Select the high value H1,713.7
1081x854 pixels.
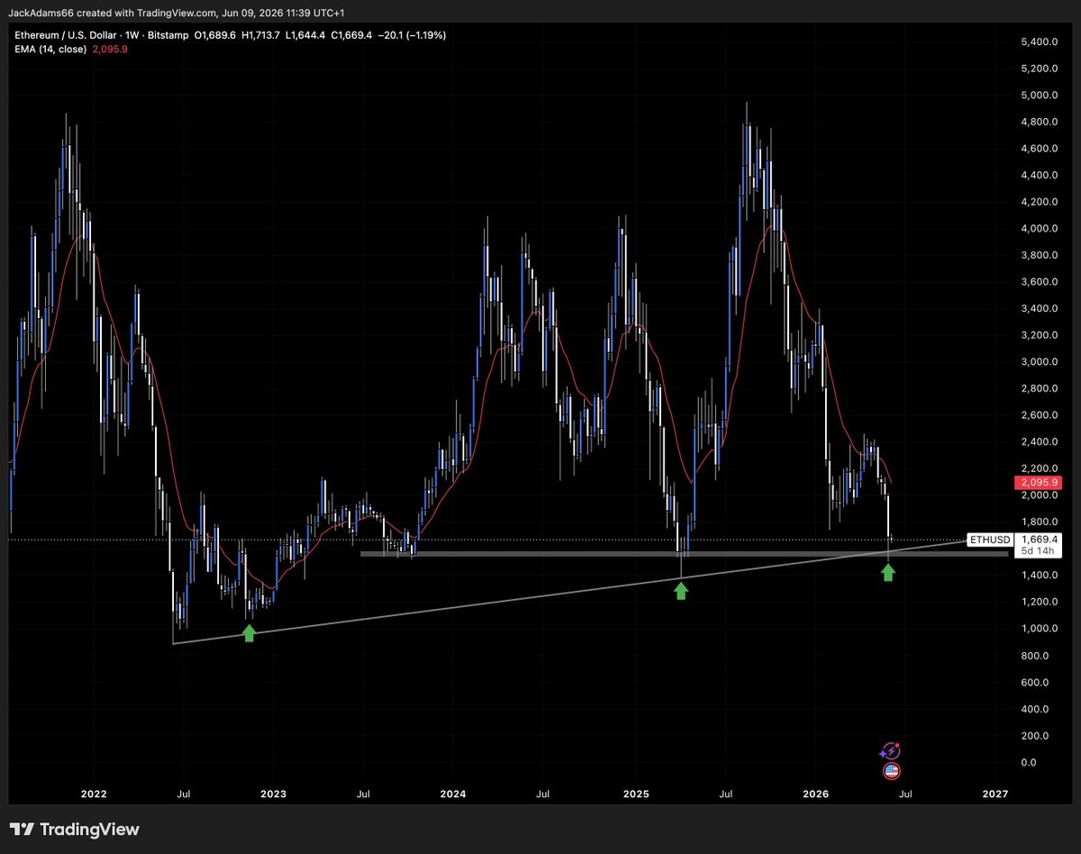262,35
